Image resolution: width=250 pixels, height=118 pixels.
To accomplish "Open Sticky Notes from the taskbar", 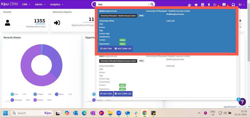I will (x=153, y=113).
